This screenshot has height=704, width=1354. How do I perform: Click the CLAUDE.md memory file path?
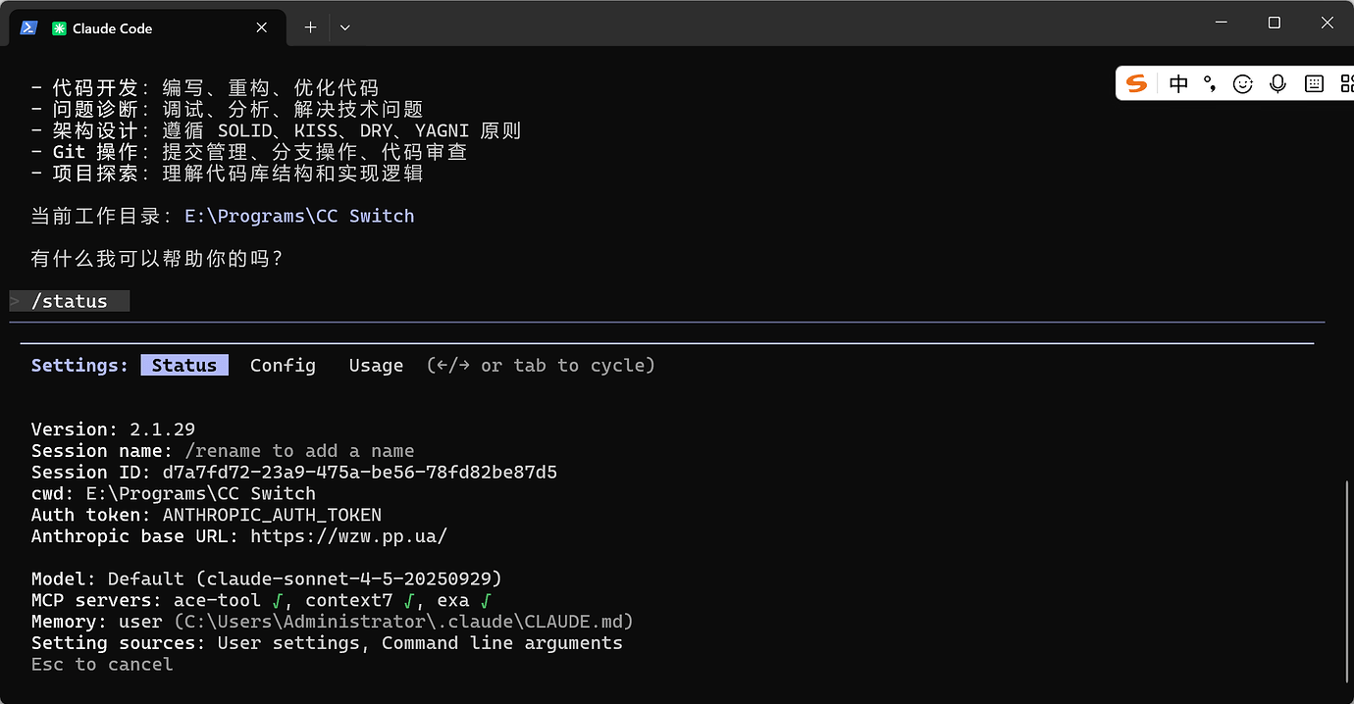403,622
